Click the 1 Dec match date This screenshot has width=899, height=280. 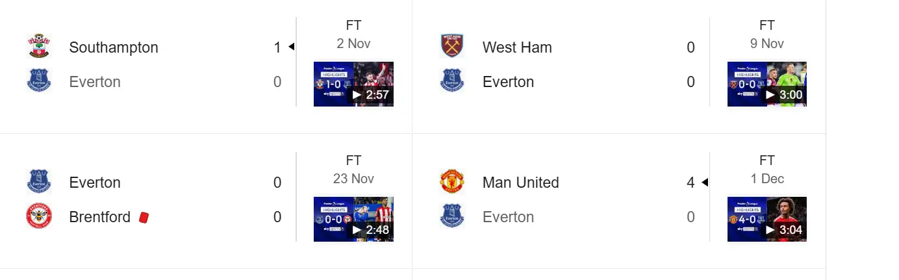click(767, 179)
